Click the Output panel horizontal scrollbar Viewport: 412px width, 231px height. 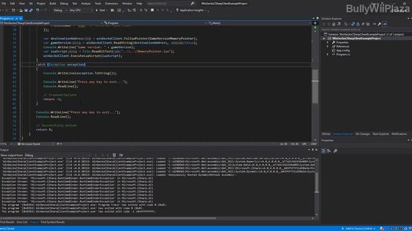(x=109, y=218)
